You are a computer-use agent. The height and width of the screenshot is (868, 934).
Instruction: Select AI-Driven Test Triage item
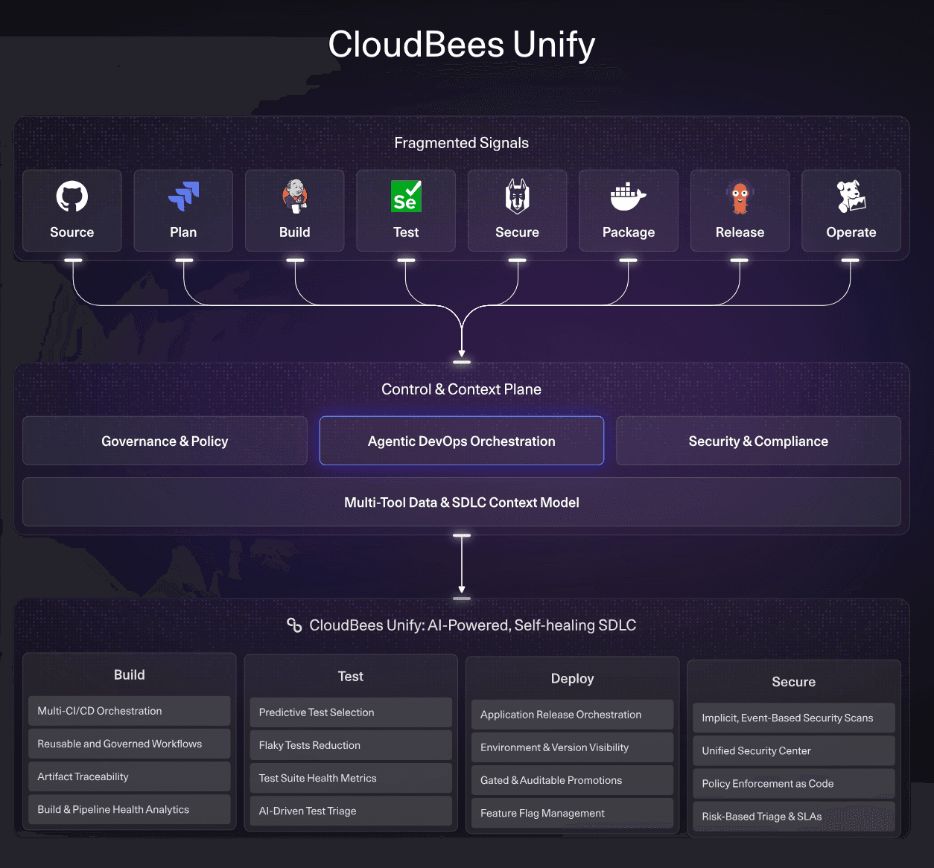351,811
